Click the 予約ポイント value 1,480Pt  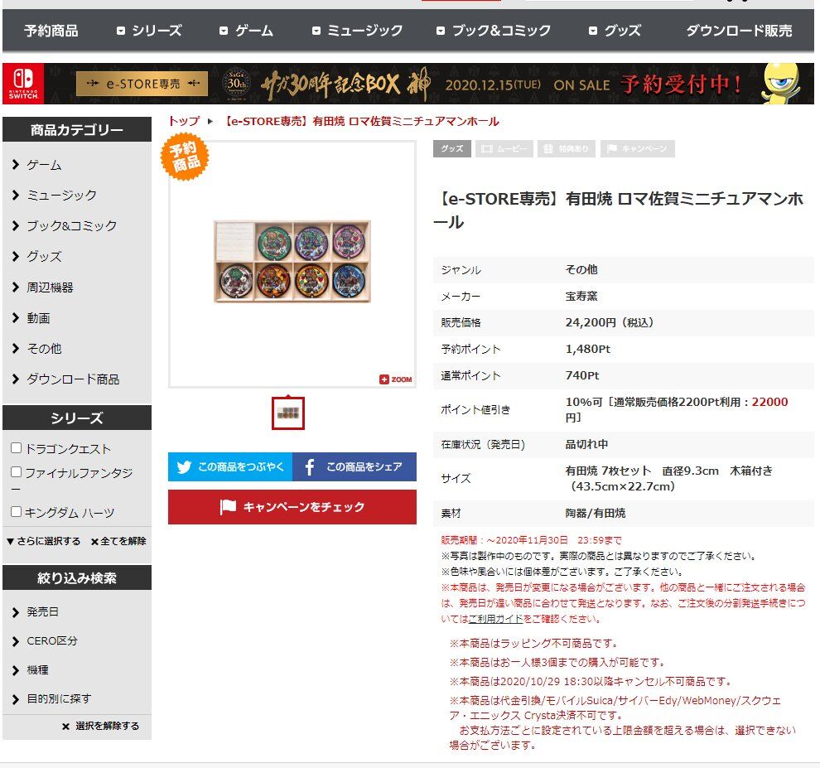click(588, 349)
